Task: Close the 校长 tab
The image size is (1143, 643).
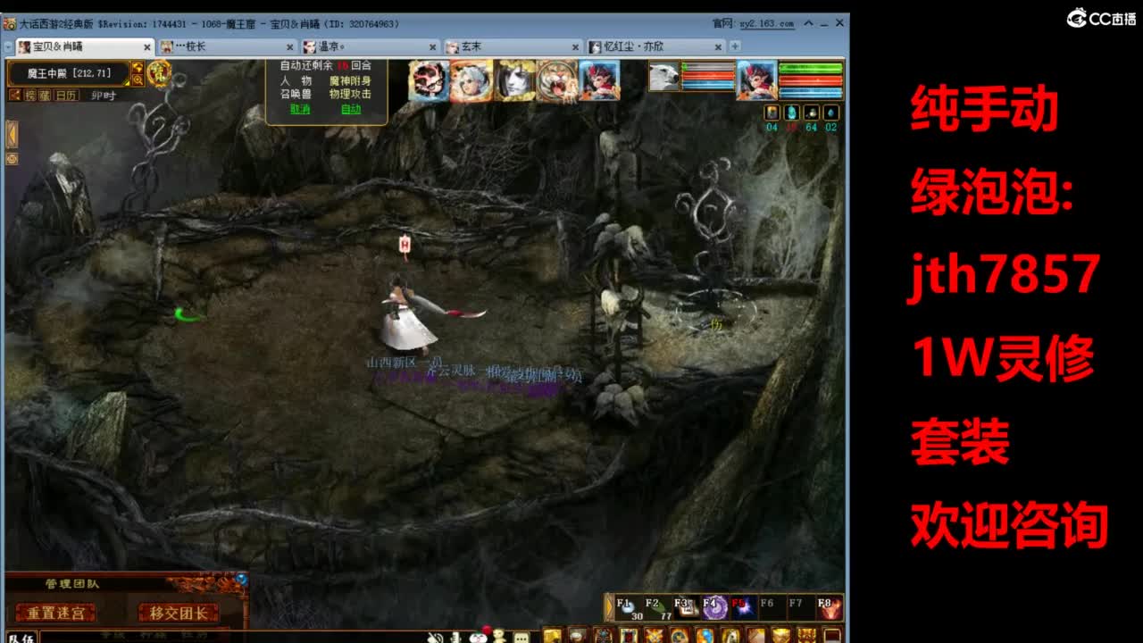Action: 290,46
